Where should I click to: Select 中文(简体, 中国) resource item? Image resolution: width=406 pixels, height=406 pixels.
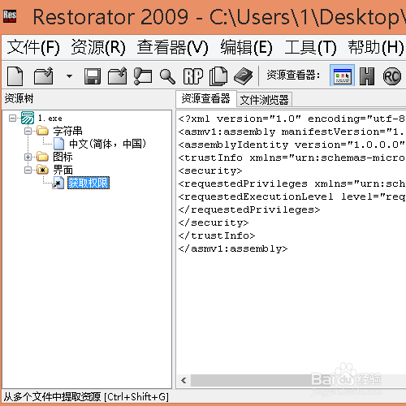point(107,144)
